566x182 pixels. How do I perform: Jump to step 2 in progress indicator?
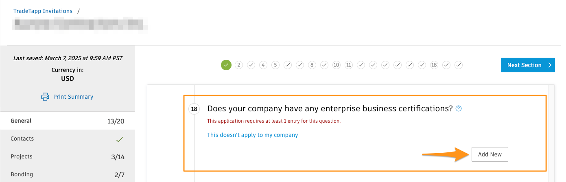click(239, 65)
